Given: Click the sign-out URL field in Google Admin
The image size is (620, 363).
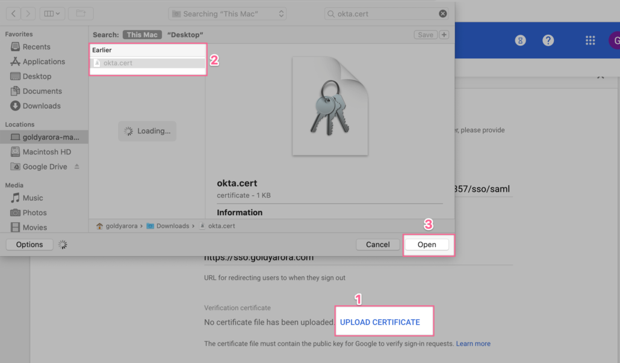Looking at the screenshot, I should coord(358,258).
